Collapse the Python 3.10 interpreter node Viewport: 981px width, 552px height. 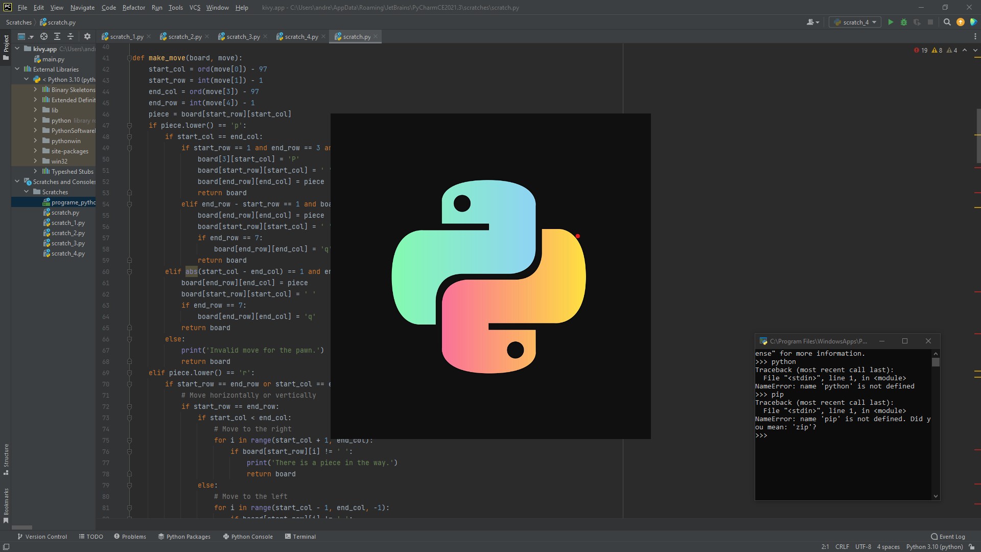point(27,79)
